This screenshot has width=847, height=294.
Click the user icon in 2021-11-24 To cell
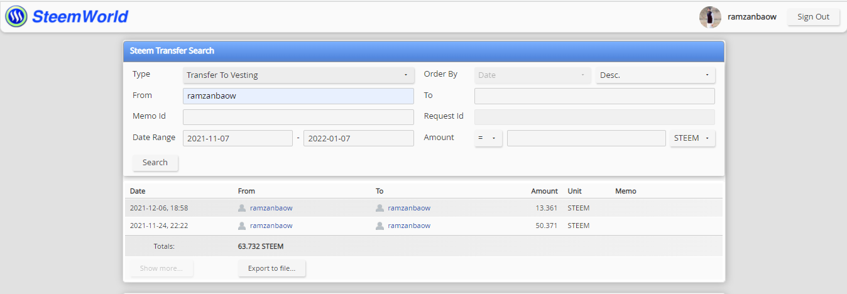coord(380,226)
